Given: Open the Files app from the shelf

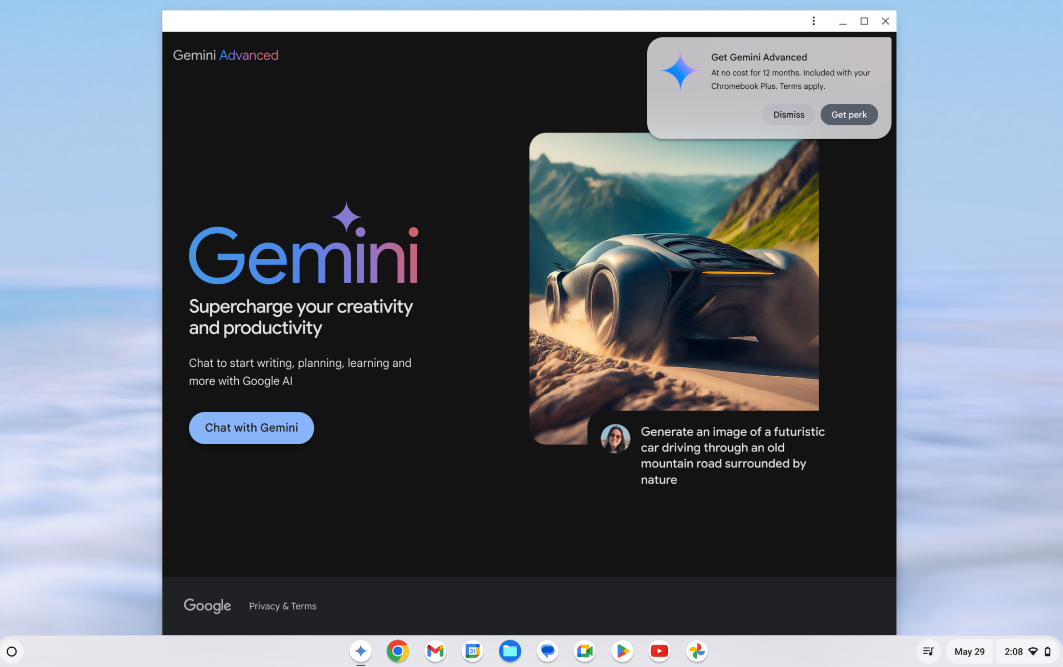Looking at the screenshot, I should (510, 651).
